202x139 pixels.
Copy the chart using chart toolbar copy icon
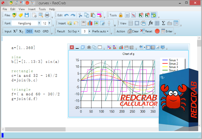click(94, 47)
